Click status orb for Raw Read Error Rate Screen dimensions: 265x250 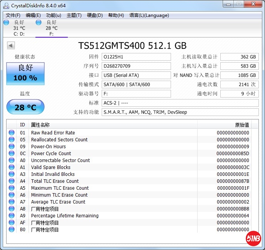[x=12, y=133]
